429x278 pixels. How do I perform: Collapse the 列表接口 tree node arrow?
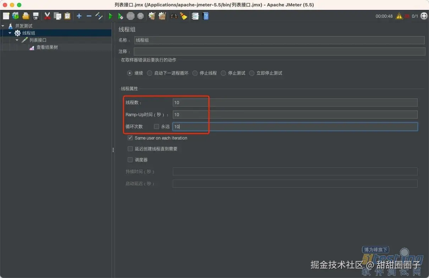pyautogui.click(x=17, y=40)
